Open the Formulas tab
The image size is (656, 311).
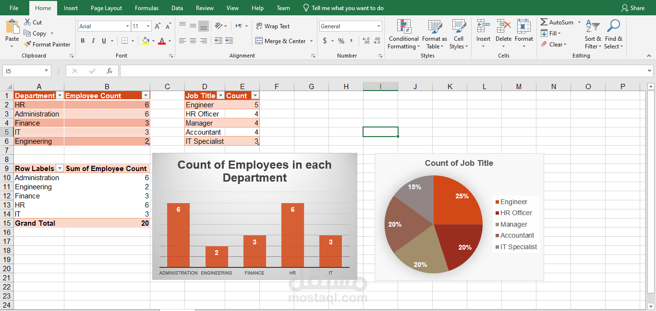[x=146, y=8]
